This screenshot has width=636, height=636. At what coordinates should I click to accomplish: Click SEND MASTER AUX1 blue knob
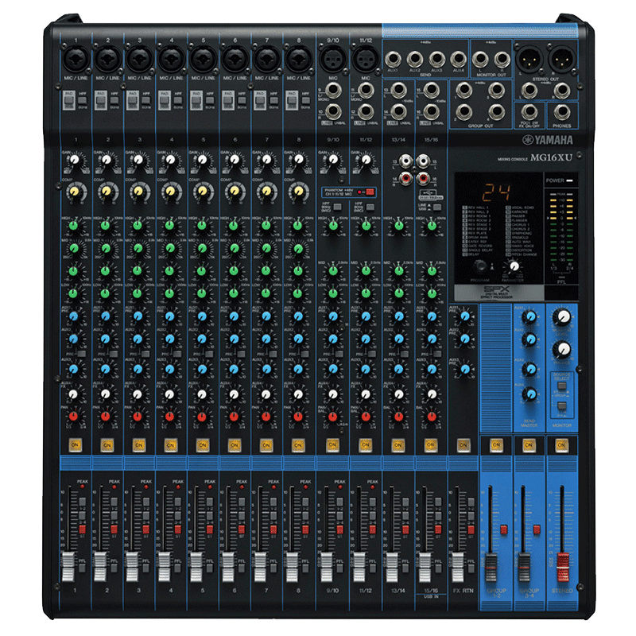tap(529, 316)
